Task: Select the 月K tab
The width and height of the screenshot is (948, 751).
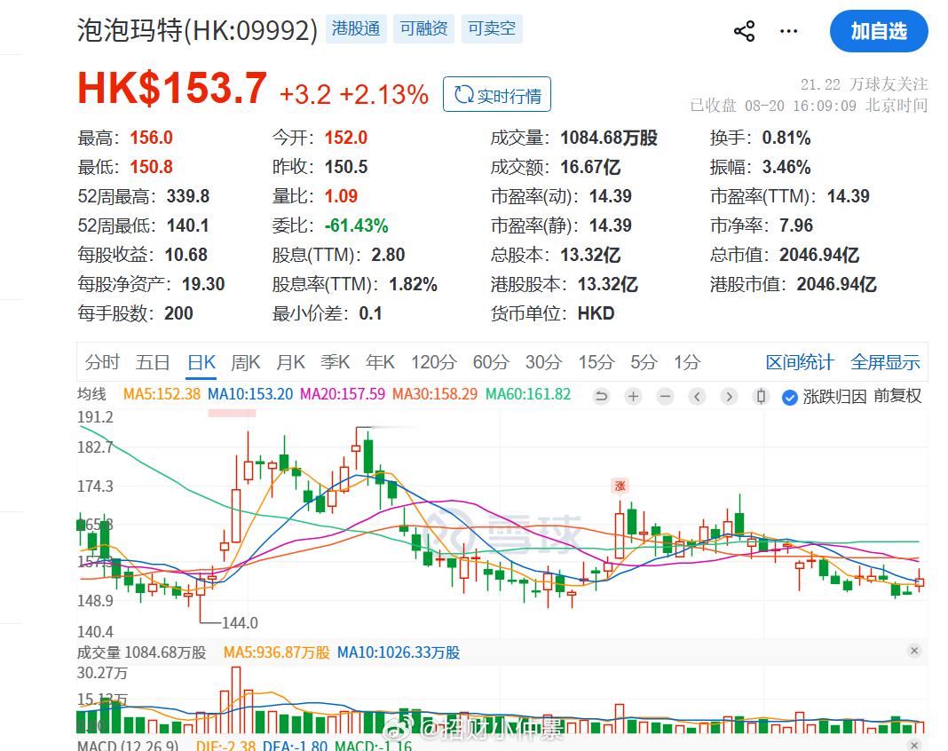Action: click(290, 362)
